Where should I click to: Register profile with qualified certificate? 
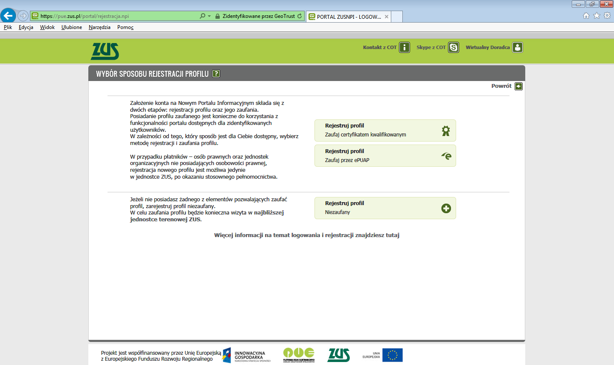click(385, 130)
